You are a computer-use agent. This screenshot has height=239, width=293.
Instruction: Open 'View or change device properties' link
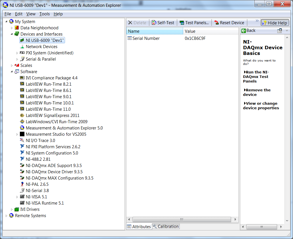pos(261,106)
